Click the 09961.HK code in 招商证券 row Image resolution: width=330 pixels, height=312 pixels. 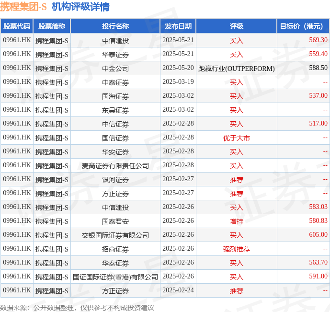coord(17,248)
